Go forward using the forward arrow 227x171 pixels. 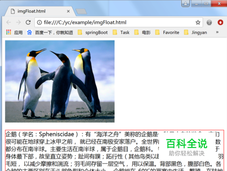[x=19, y=22]
